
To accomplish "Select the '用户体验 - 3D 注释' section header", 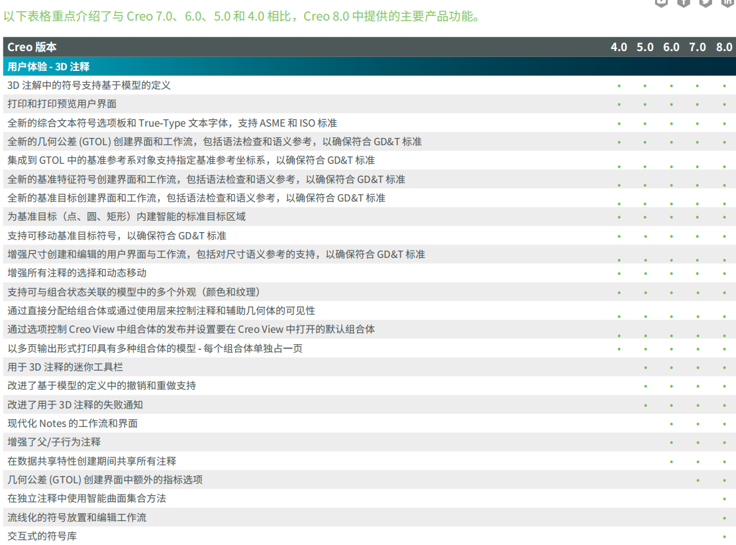I will pyautogui.click(x=48, y=66).
